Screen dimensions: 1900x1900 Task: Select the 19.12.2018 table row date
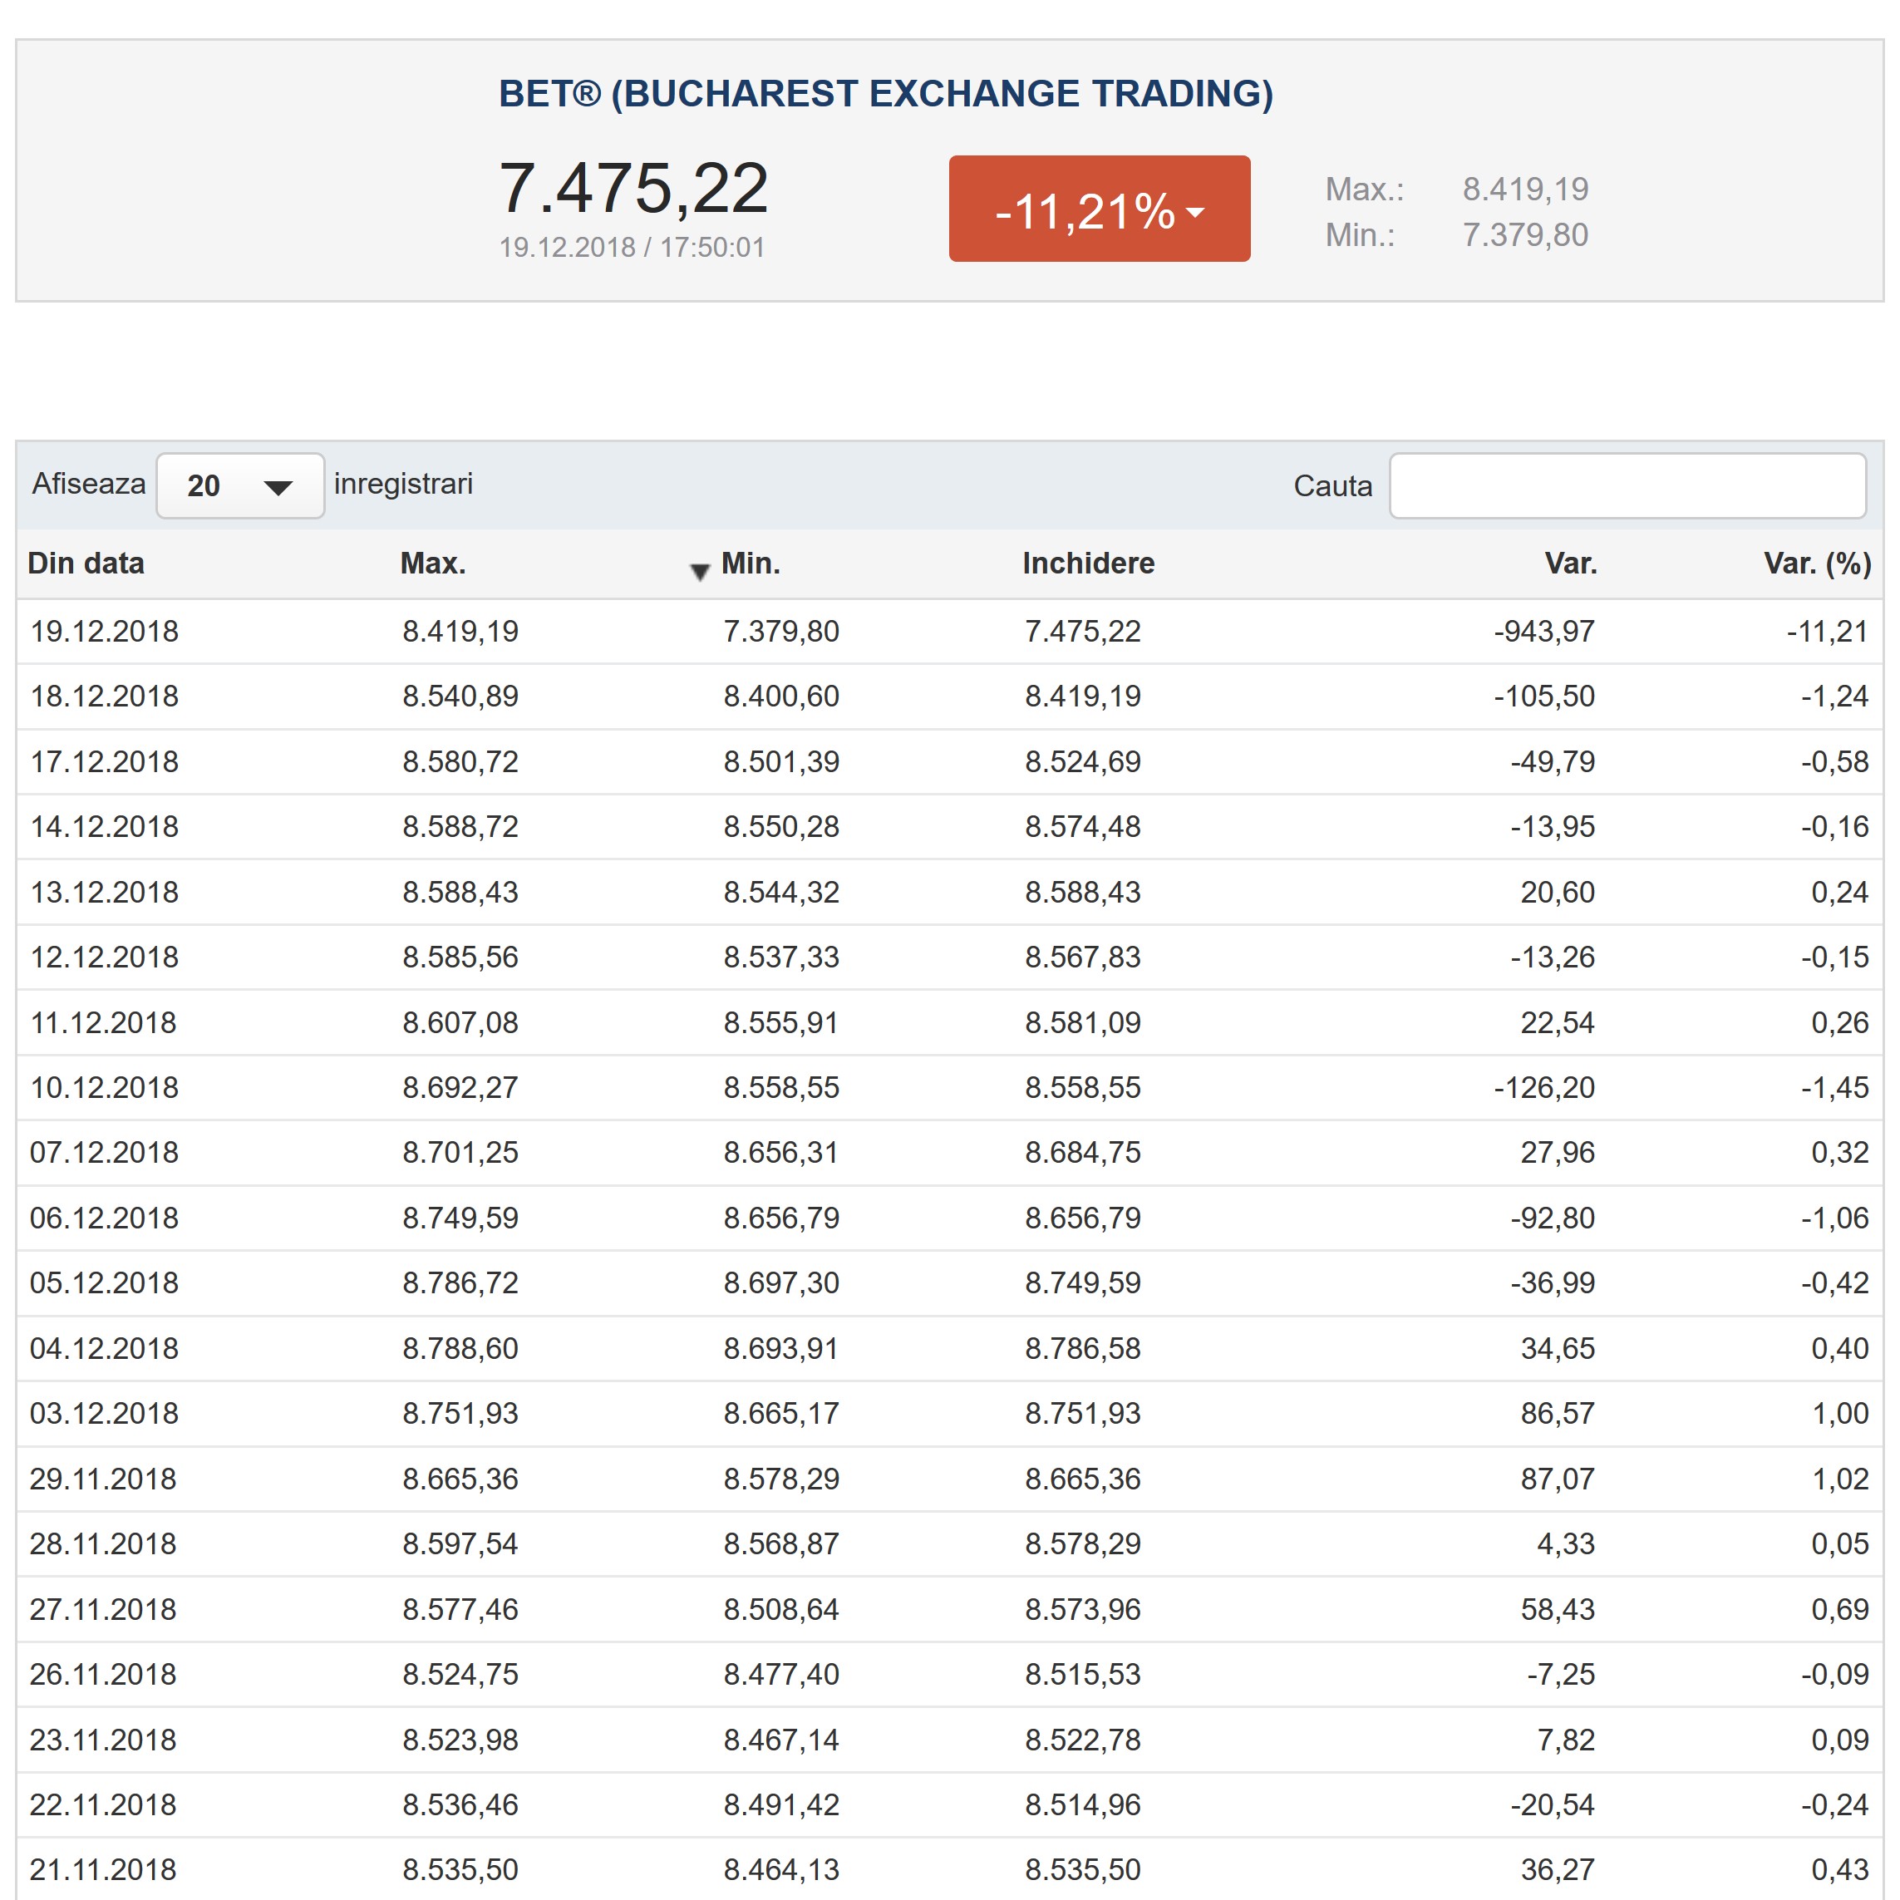104,630
